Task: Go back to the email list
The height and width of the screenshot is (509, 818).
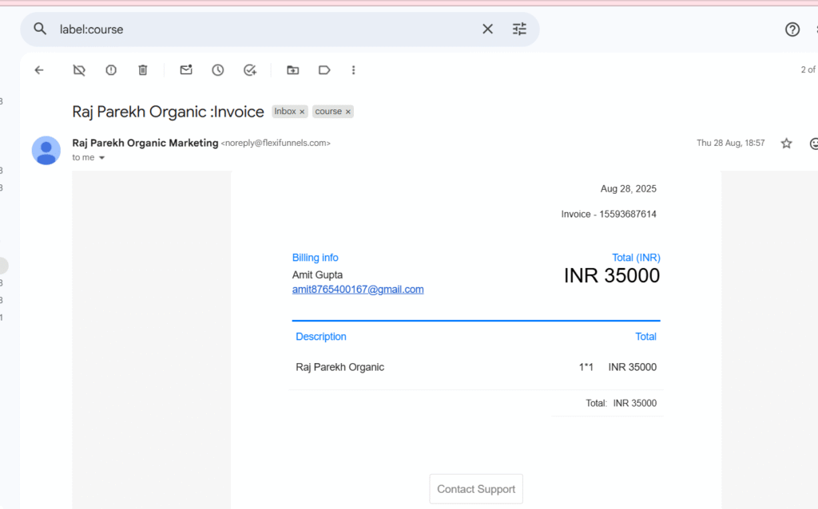Action: [39, 70]
